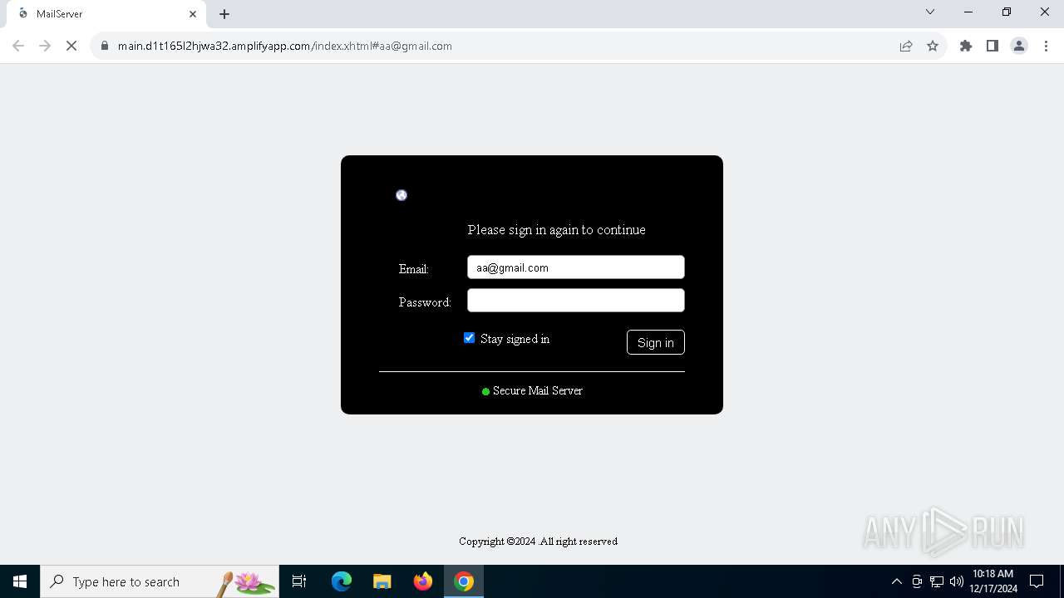This screenshot has width=1064, height=598.
Task: Open volume control tray icon
Action: pyautogui.click(x=956, y=581)
